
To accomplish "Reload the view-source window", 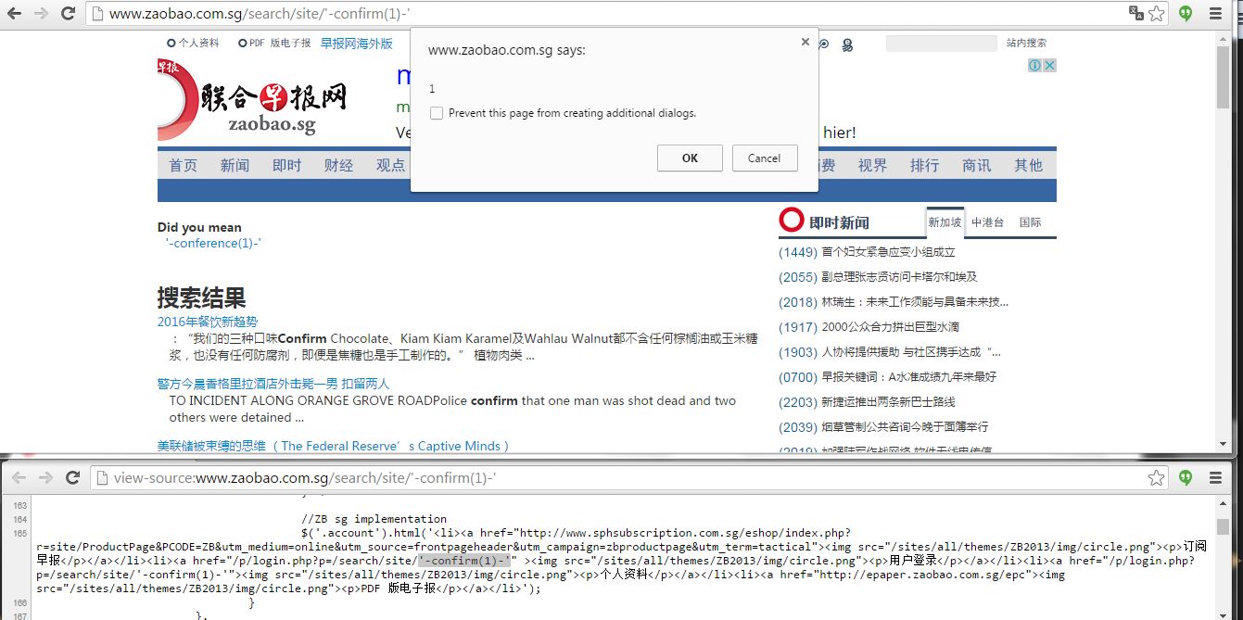I will click(71, 477).
